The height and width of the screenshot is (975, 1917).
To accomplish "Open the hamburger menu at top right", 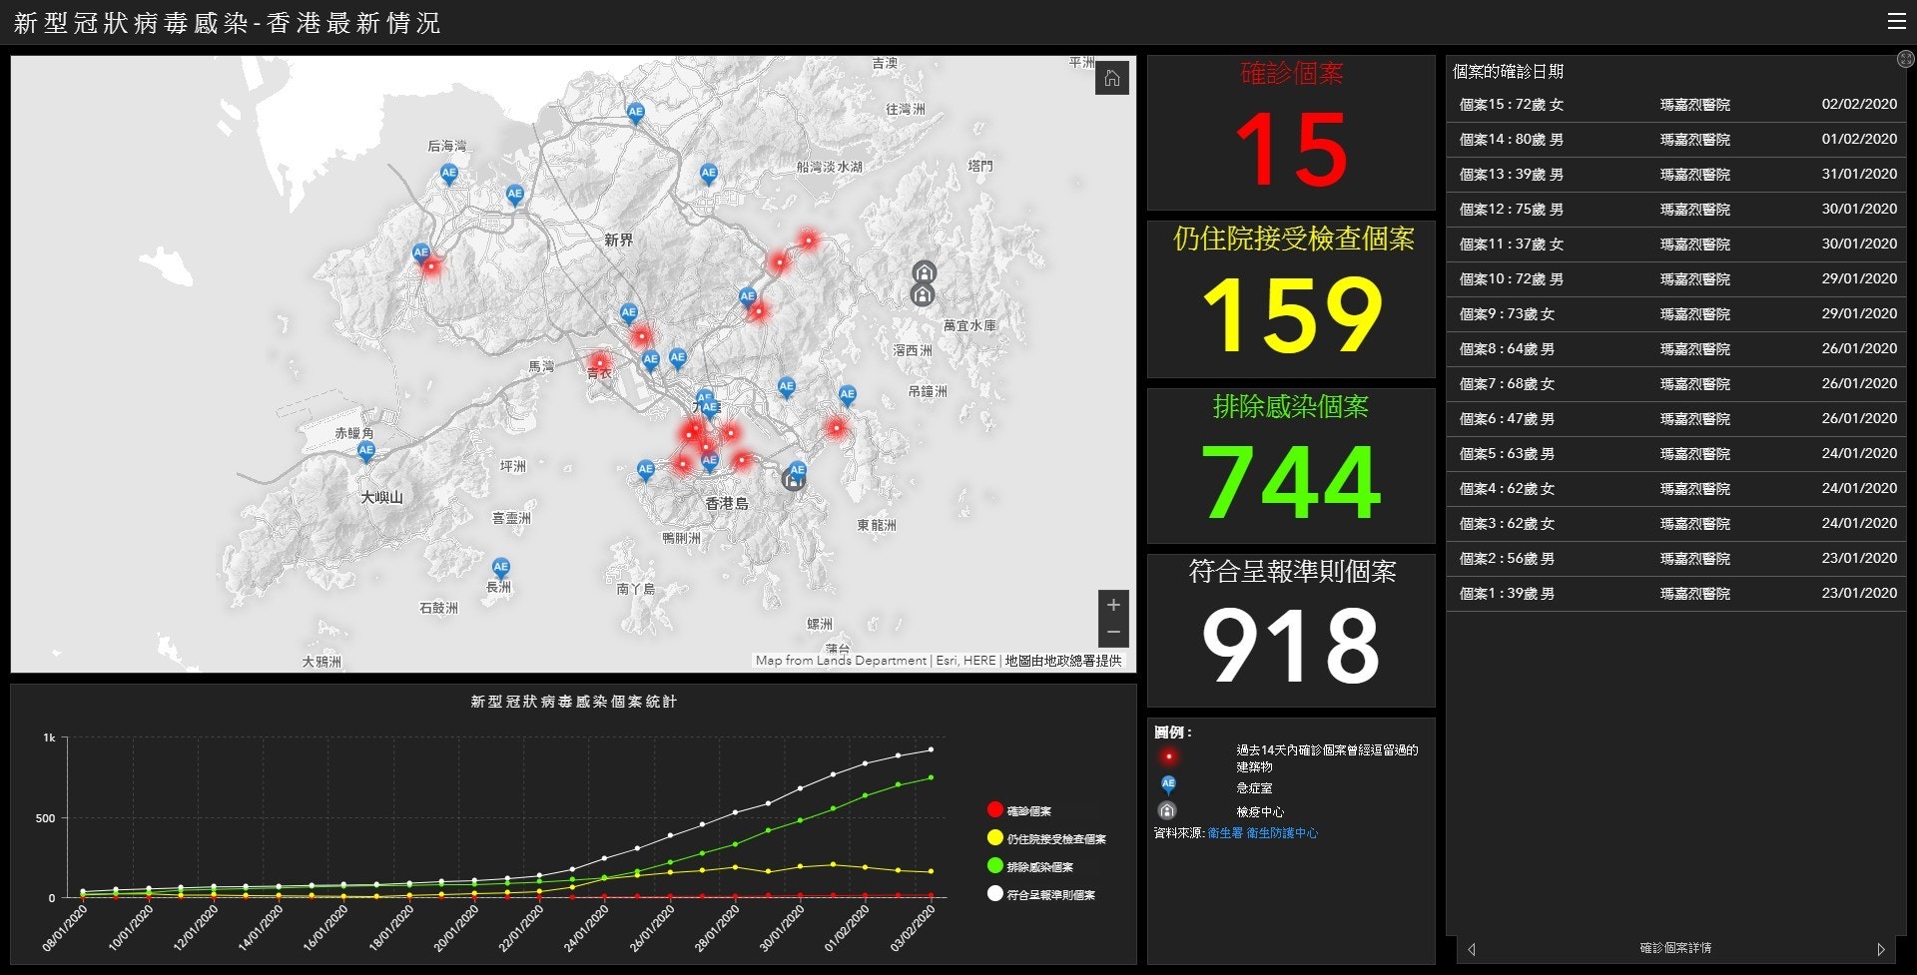I will coord(1896,22).
